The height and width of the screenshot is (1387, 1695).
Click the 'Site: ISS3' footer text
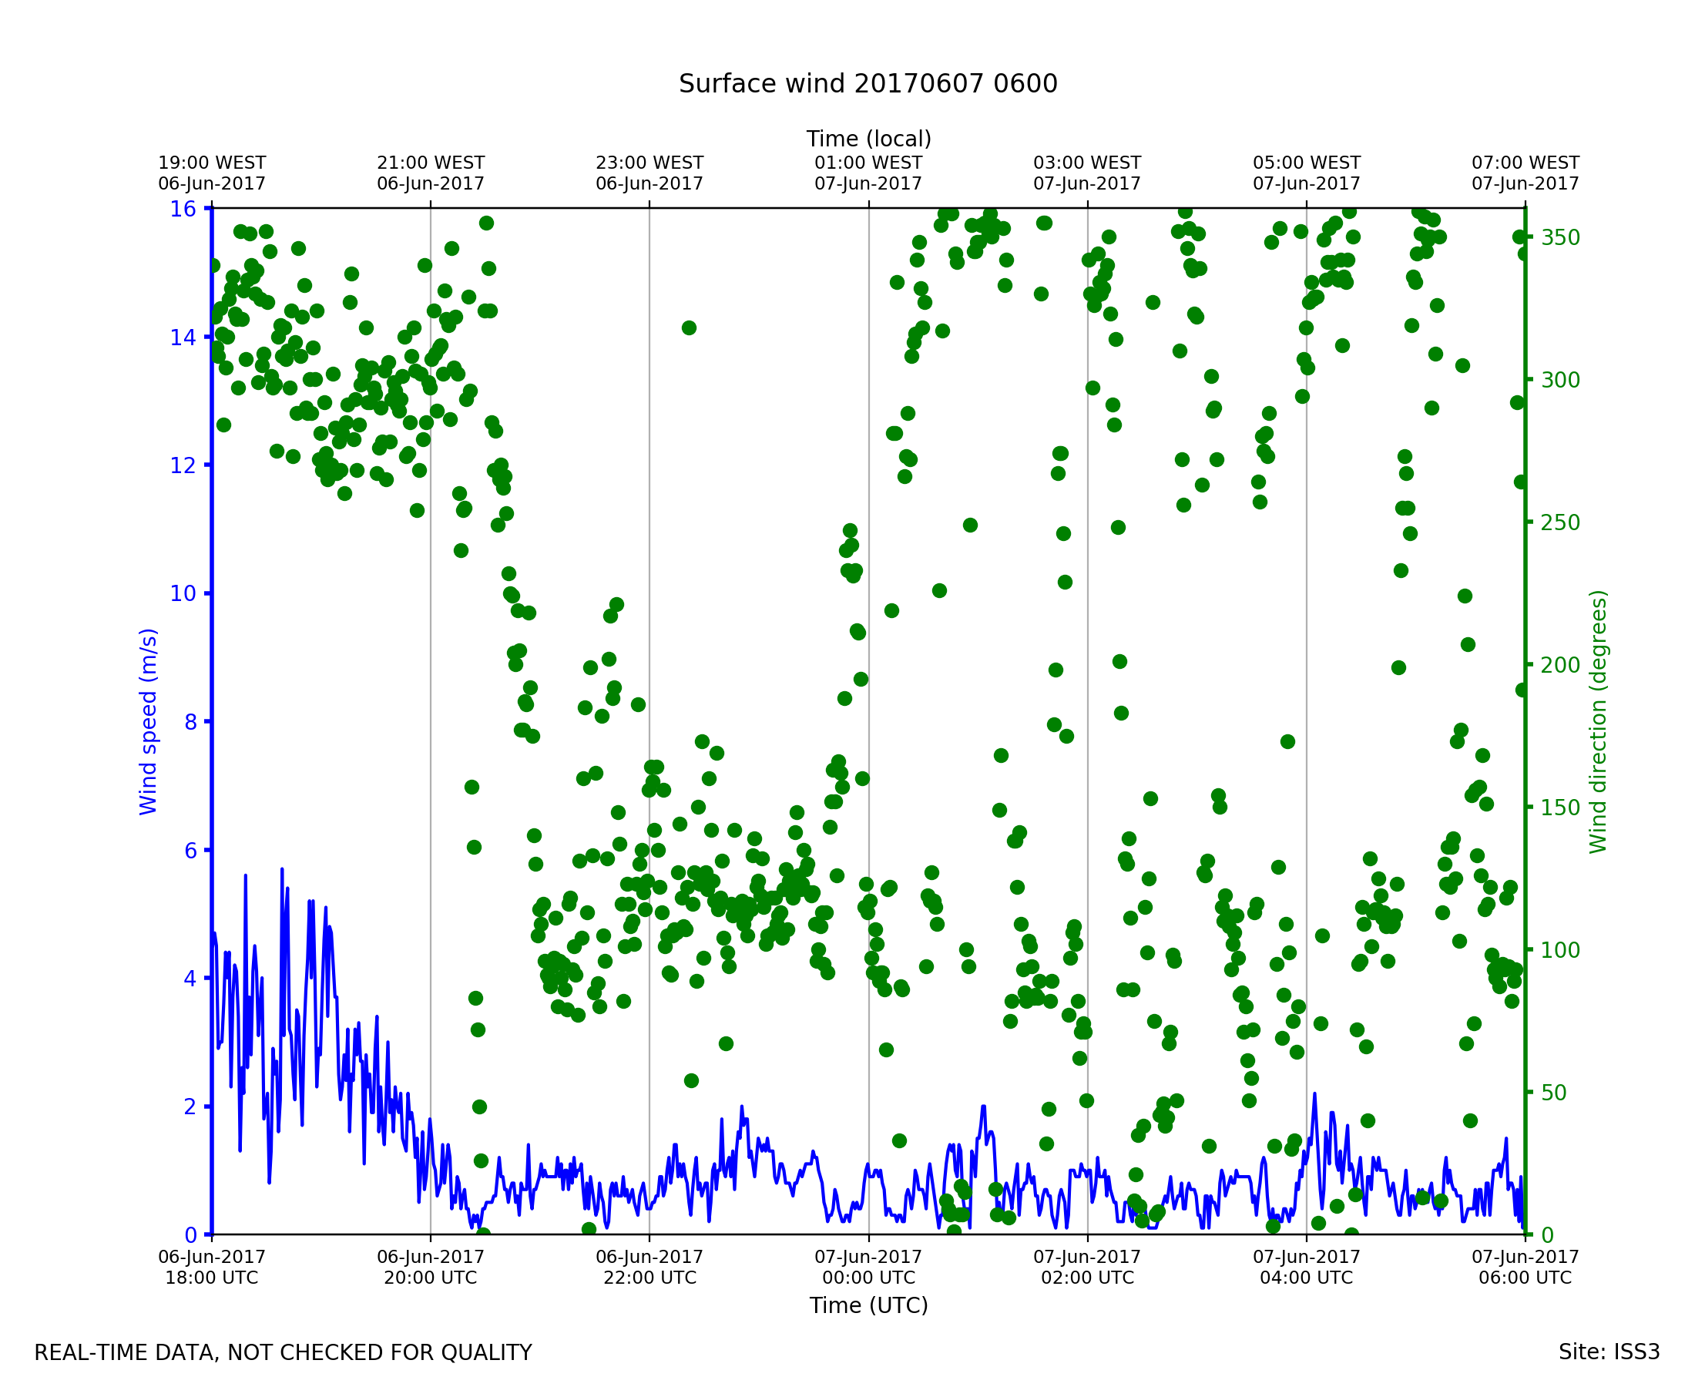(1609, 1352)
